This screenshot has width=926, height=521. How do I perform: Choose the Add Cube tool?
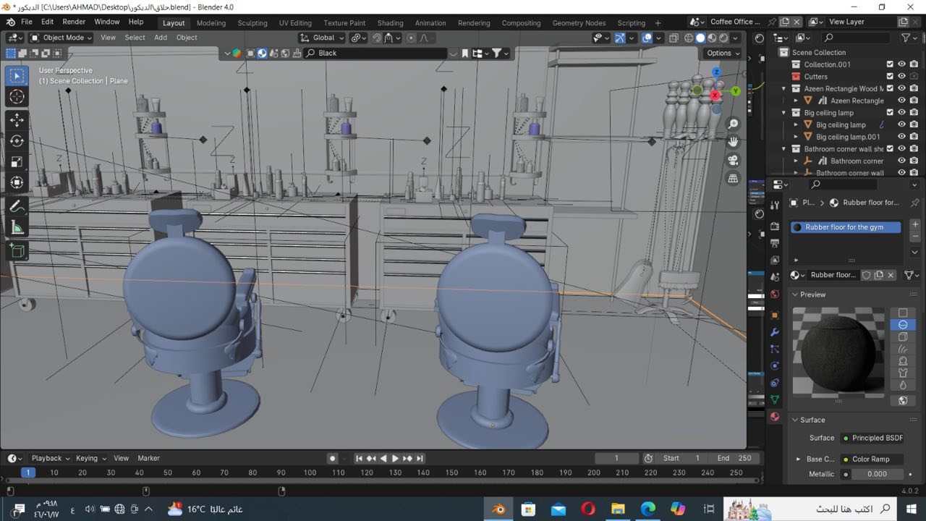[x=17, y=250]
